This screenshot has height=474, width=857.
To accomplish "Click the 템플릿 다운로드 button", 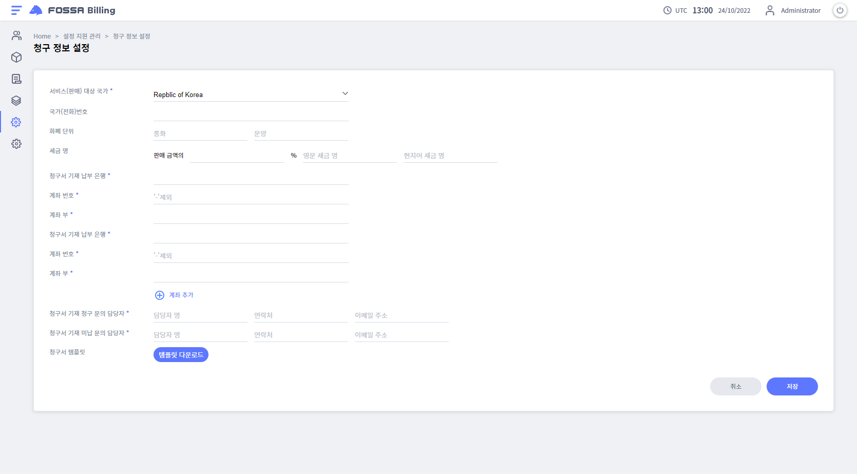I will pos(181,355).
